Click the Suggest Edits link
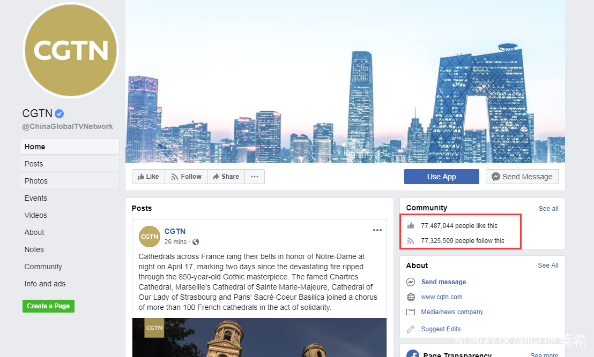 (441, 329)
